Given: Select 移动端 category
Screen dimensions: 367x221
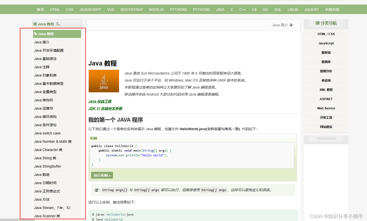Looking at the screenshot, I should [326, 81].
